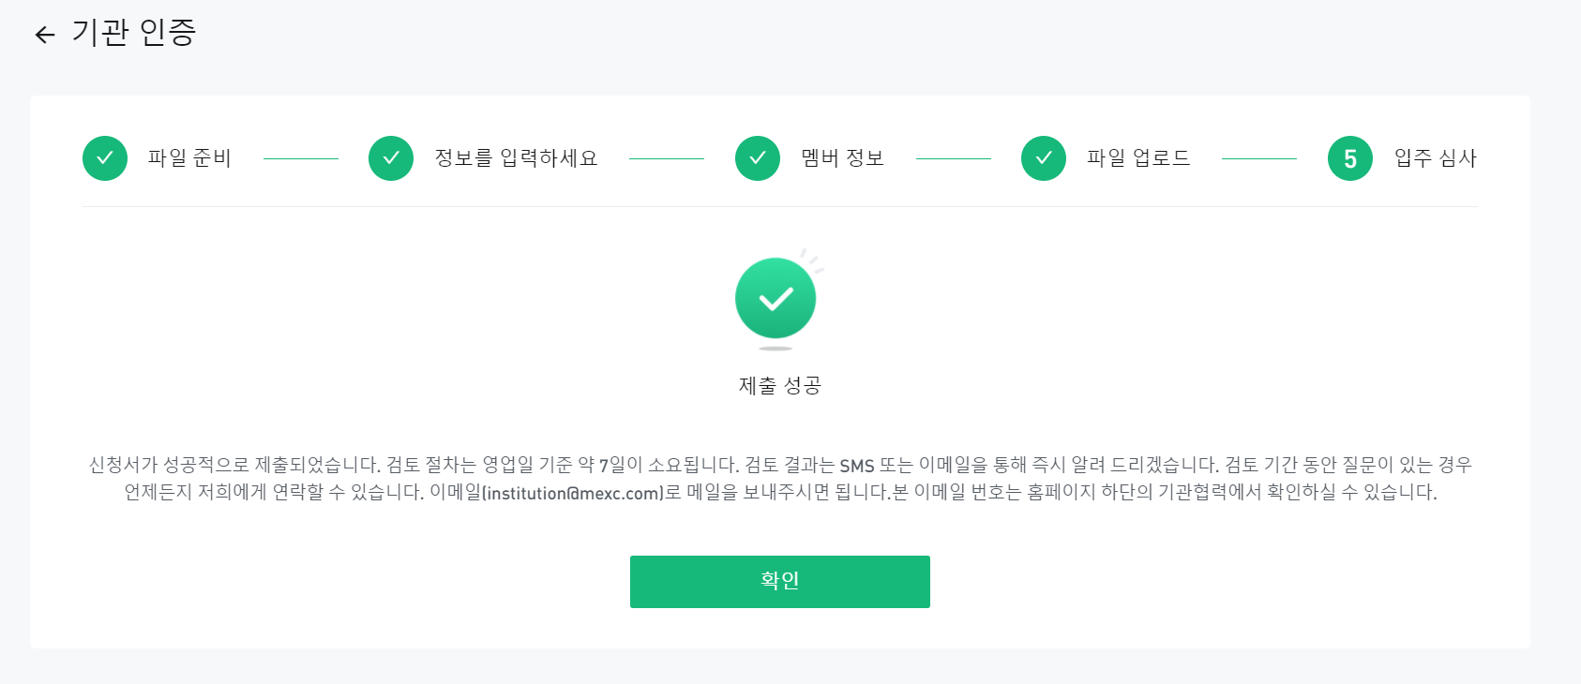The height and width of the screenshot is (684, 1581).
Task: Click the progress line before step 5
Action: tap(1259, 159)
